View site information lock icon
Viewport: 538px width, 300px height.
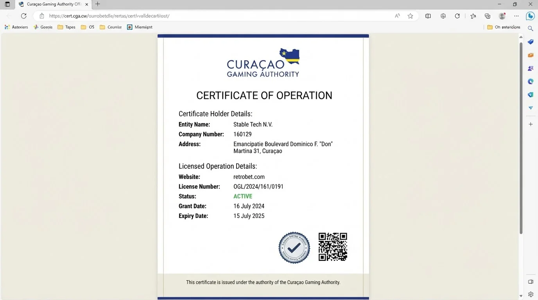41,16
